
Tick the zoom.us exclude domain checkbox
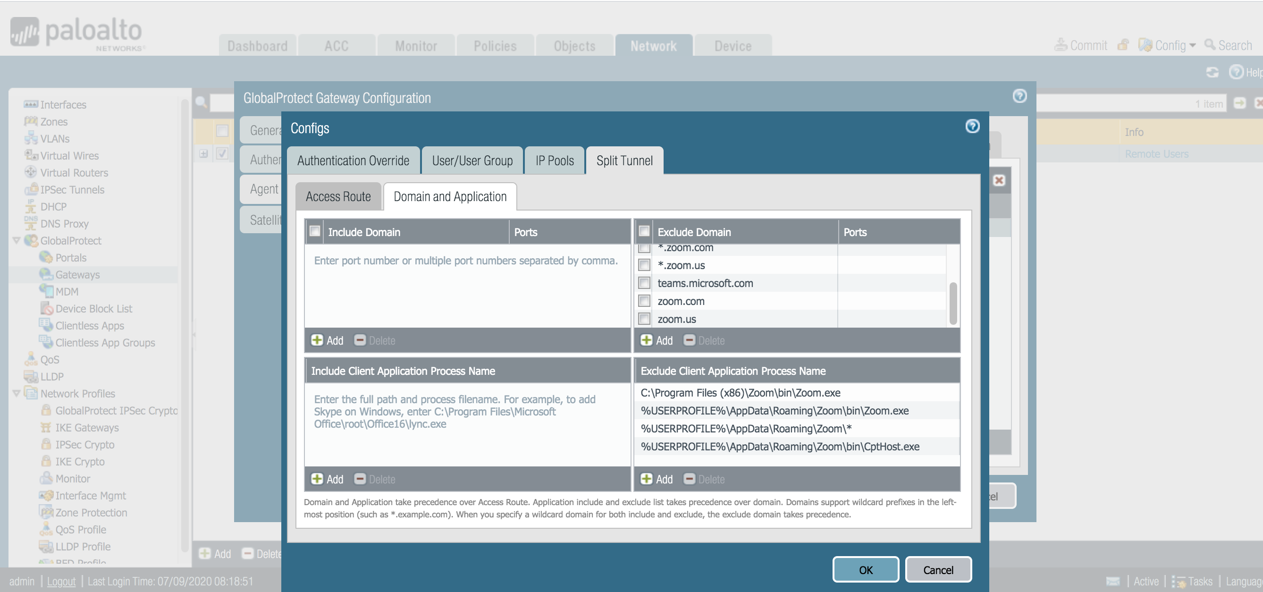point(644,319)
